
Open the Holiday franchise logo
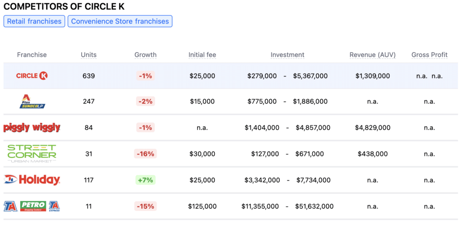[32, 179]
